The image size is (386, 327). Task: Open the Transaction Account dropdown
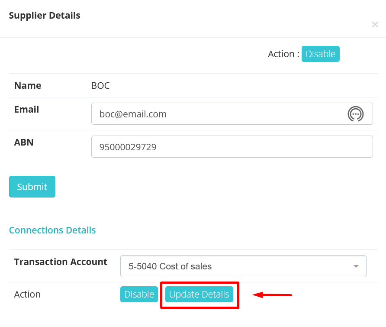(x=242, y=266)
